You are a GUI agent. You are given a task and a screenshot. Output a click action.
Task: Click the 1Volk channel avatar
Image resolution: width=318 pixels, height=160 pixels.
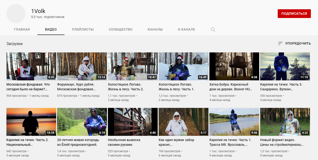point(16,13)
